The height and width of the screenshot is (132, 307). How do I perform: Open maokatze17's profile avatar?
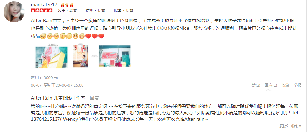point(14,12)
